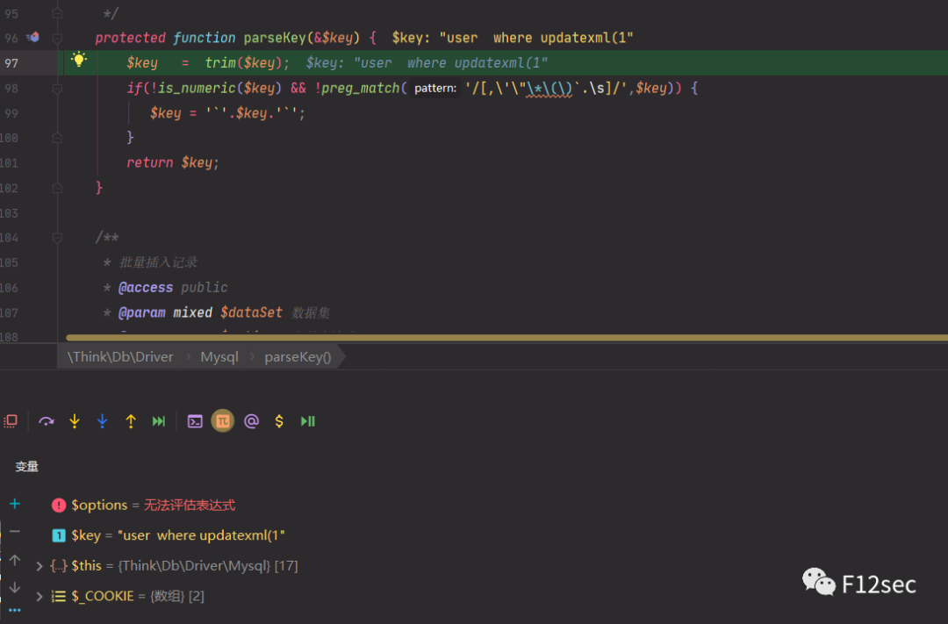Click the return $key statement
The height and width of the screenshot is (624, 948).
(172, 162)
